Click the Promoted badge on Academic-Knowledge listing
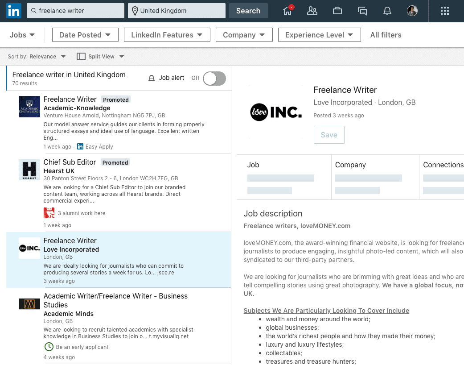Viewport: 464px width, 365px height. pyautogui.click(x=116, y=100)
